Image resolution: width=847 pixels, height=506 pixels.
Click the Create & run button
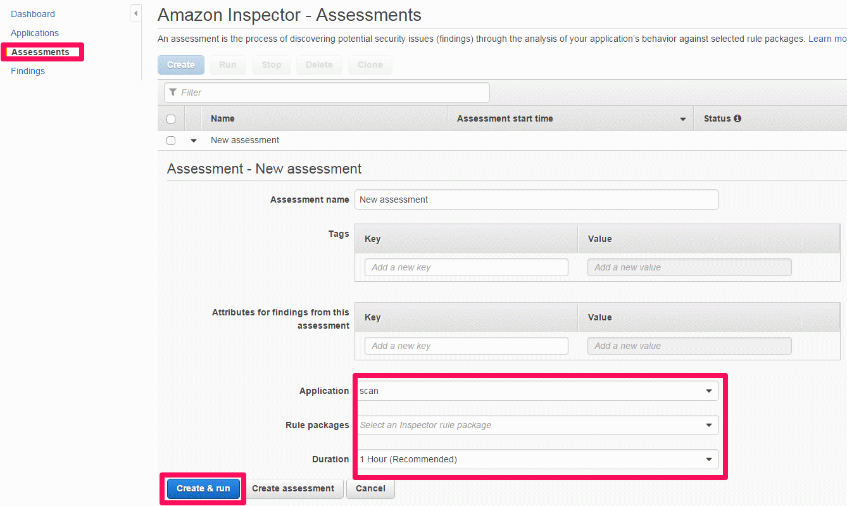203,488
